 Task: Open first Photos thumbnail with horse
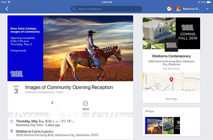click(x=154, y=125)
